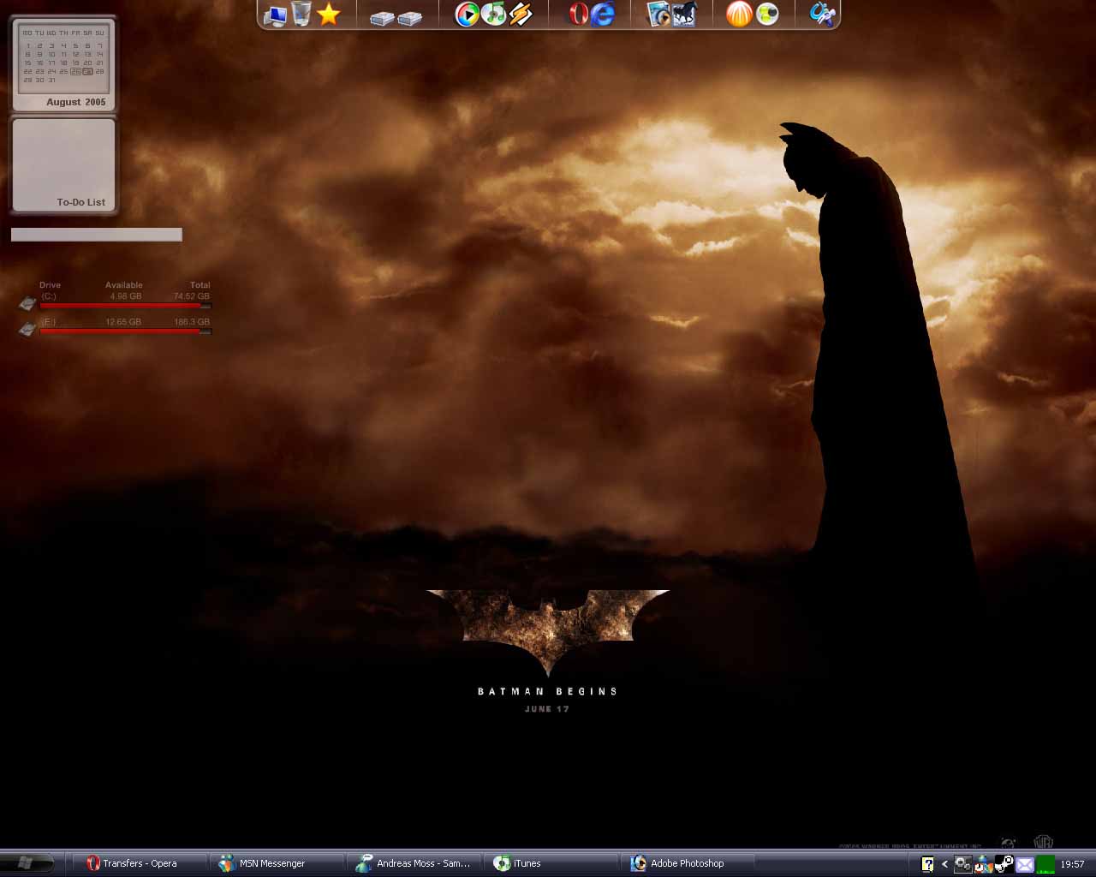This screenshot has height=877, width=1096.
Task: Click the clock-and-people tray icon
Action: 983,864
